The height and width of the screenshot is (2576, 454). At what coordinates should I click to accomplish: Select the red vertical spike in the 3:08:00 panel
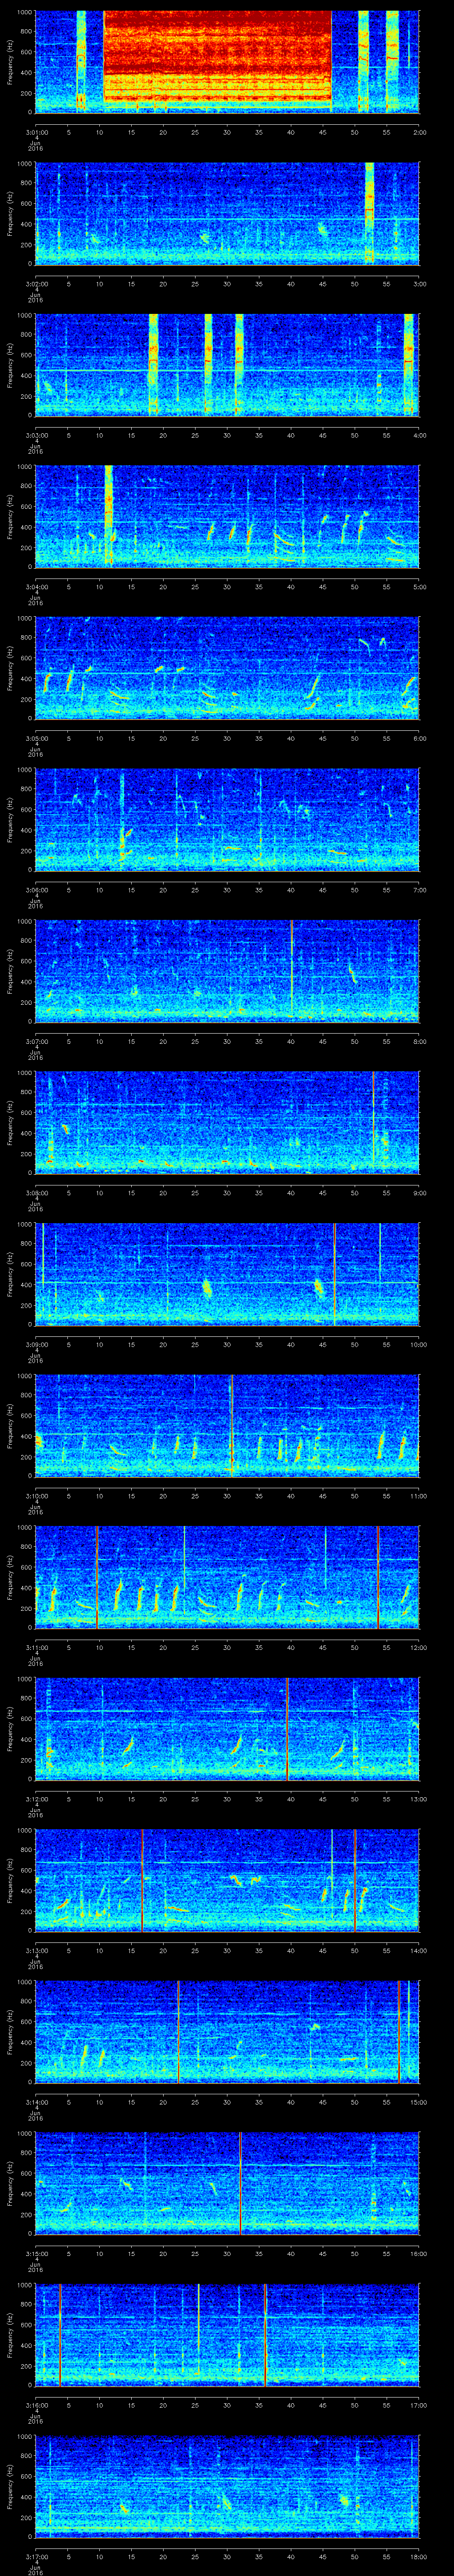[x=373, y=1118]
